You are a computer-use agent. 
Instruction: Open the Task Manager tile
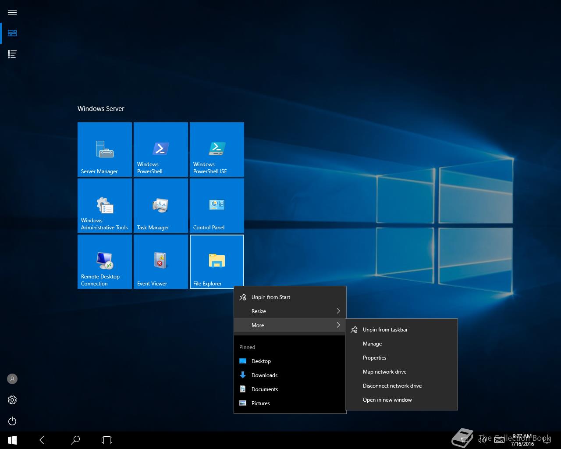(x=161, y=206)
